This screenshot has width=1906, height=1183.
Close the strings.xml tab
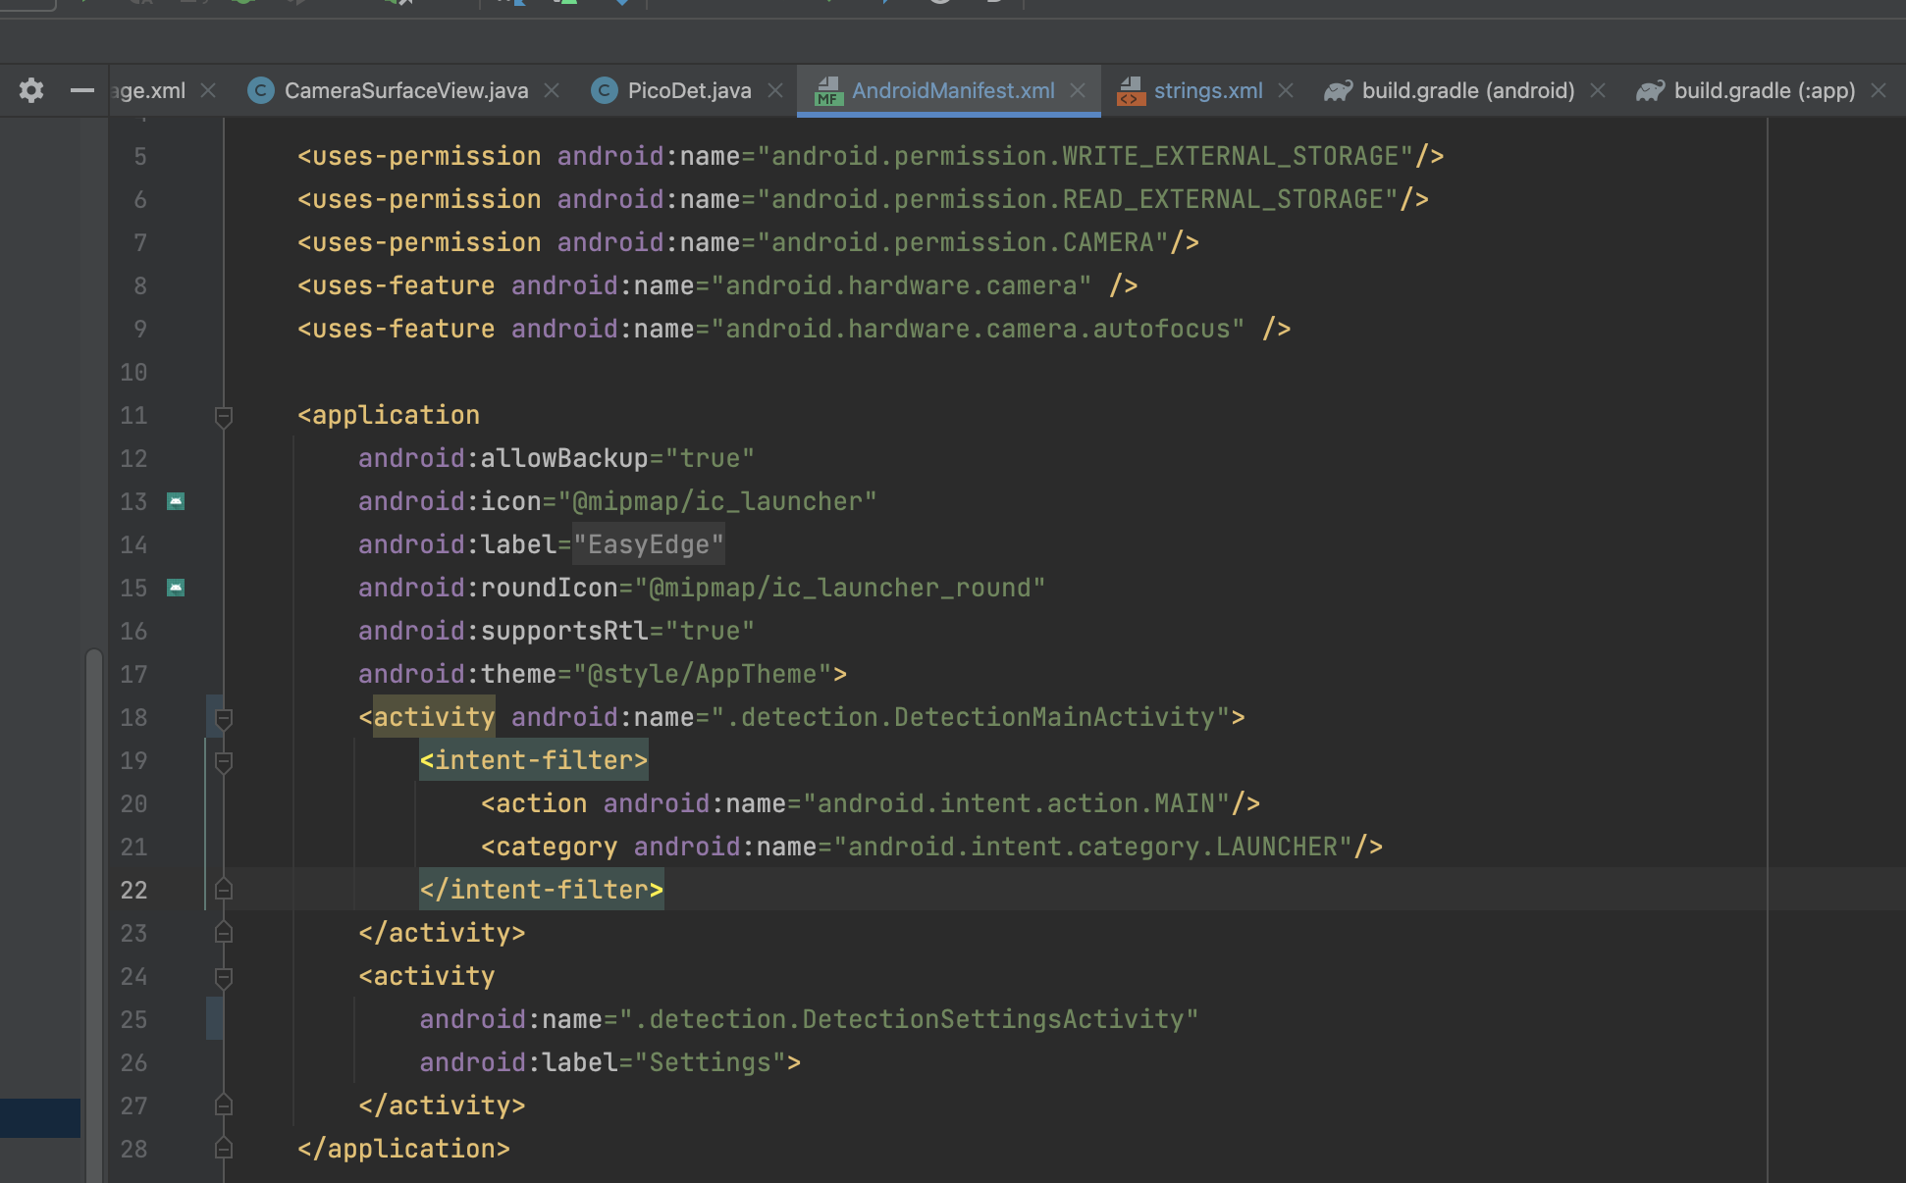(x=1286, y=90)
